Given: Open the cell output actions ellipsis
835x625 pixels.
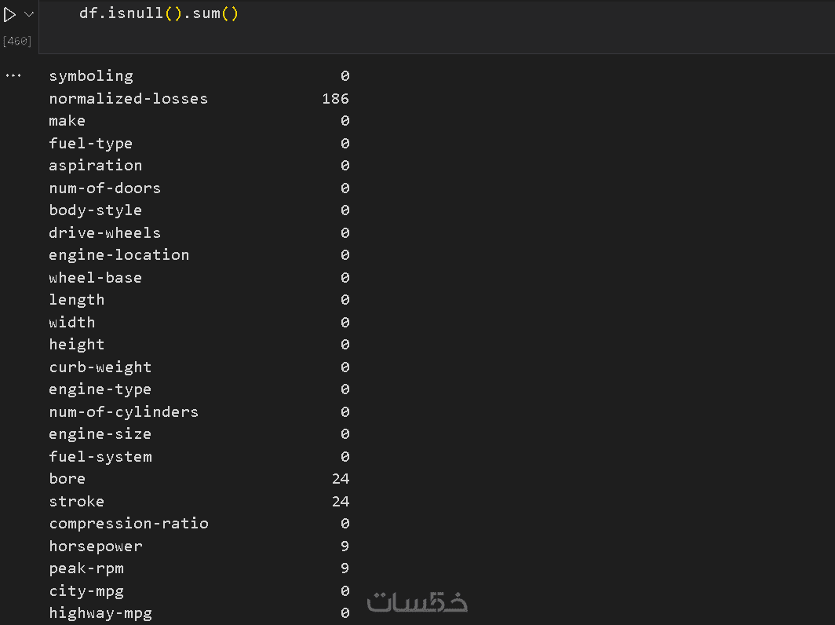Looking at the screenshot, I should click(x=13, y=76).
